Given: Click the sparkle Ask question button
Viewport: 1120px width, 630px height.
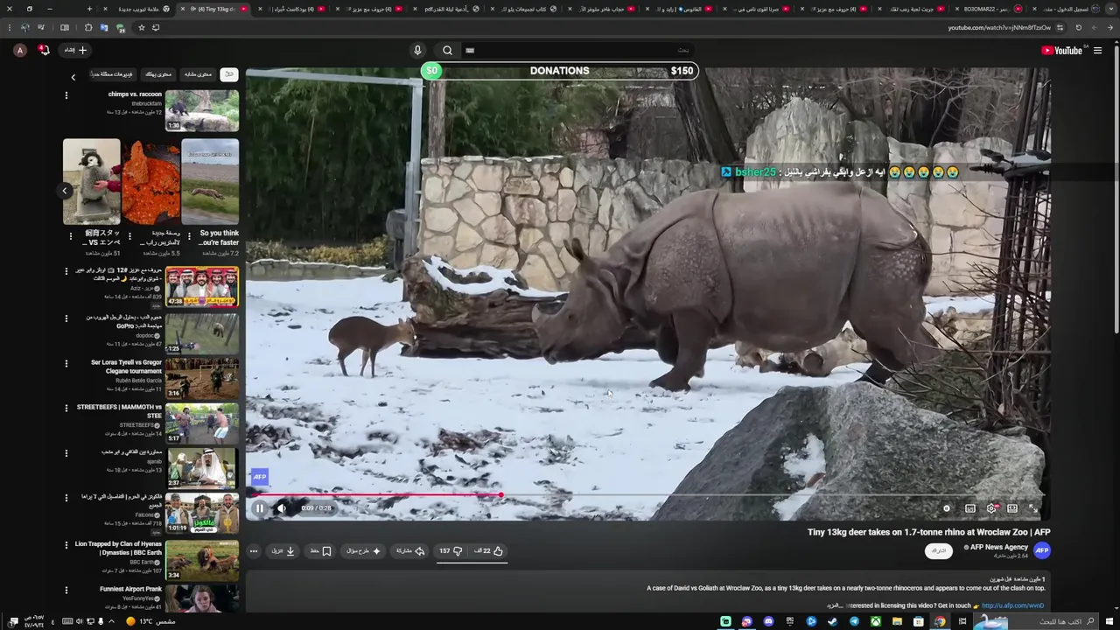Looking at the screenshot, I should 363,551.
